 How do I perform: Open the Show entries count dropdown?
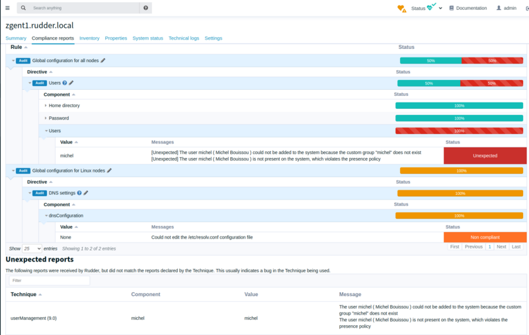pos(32,248)
